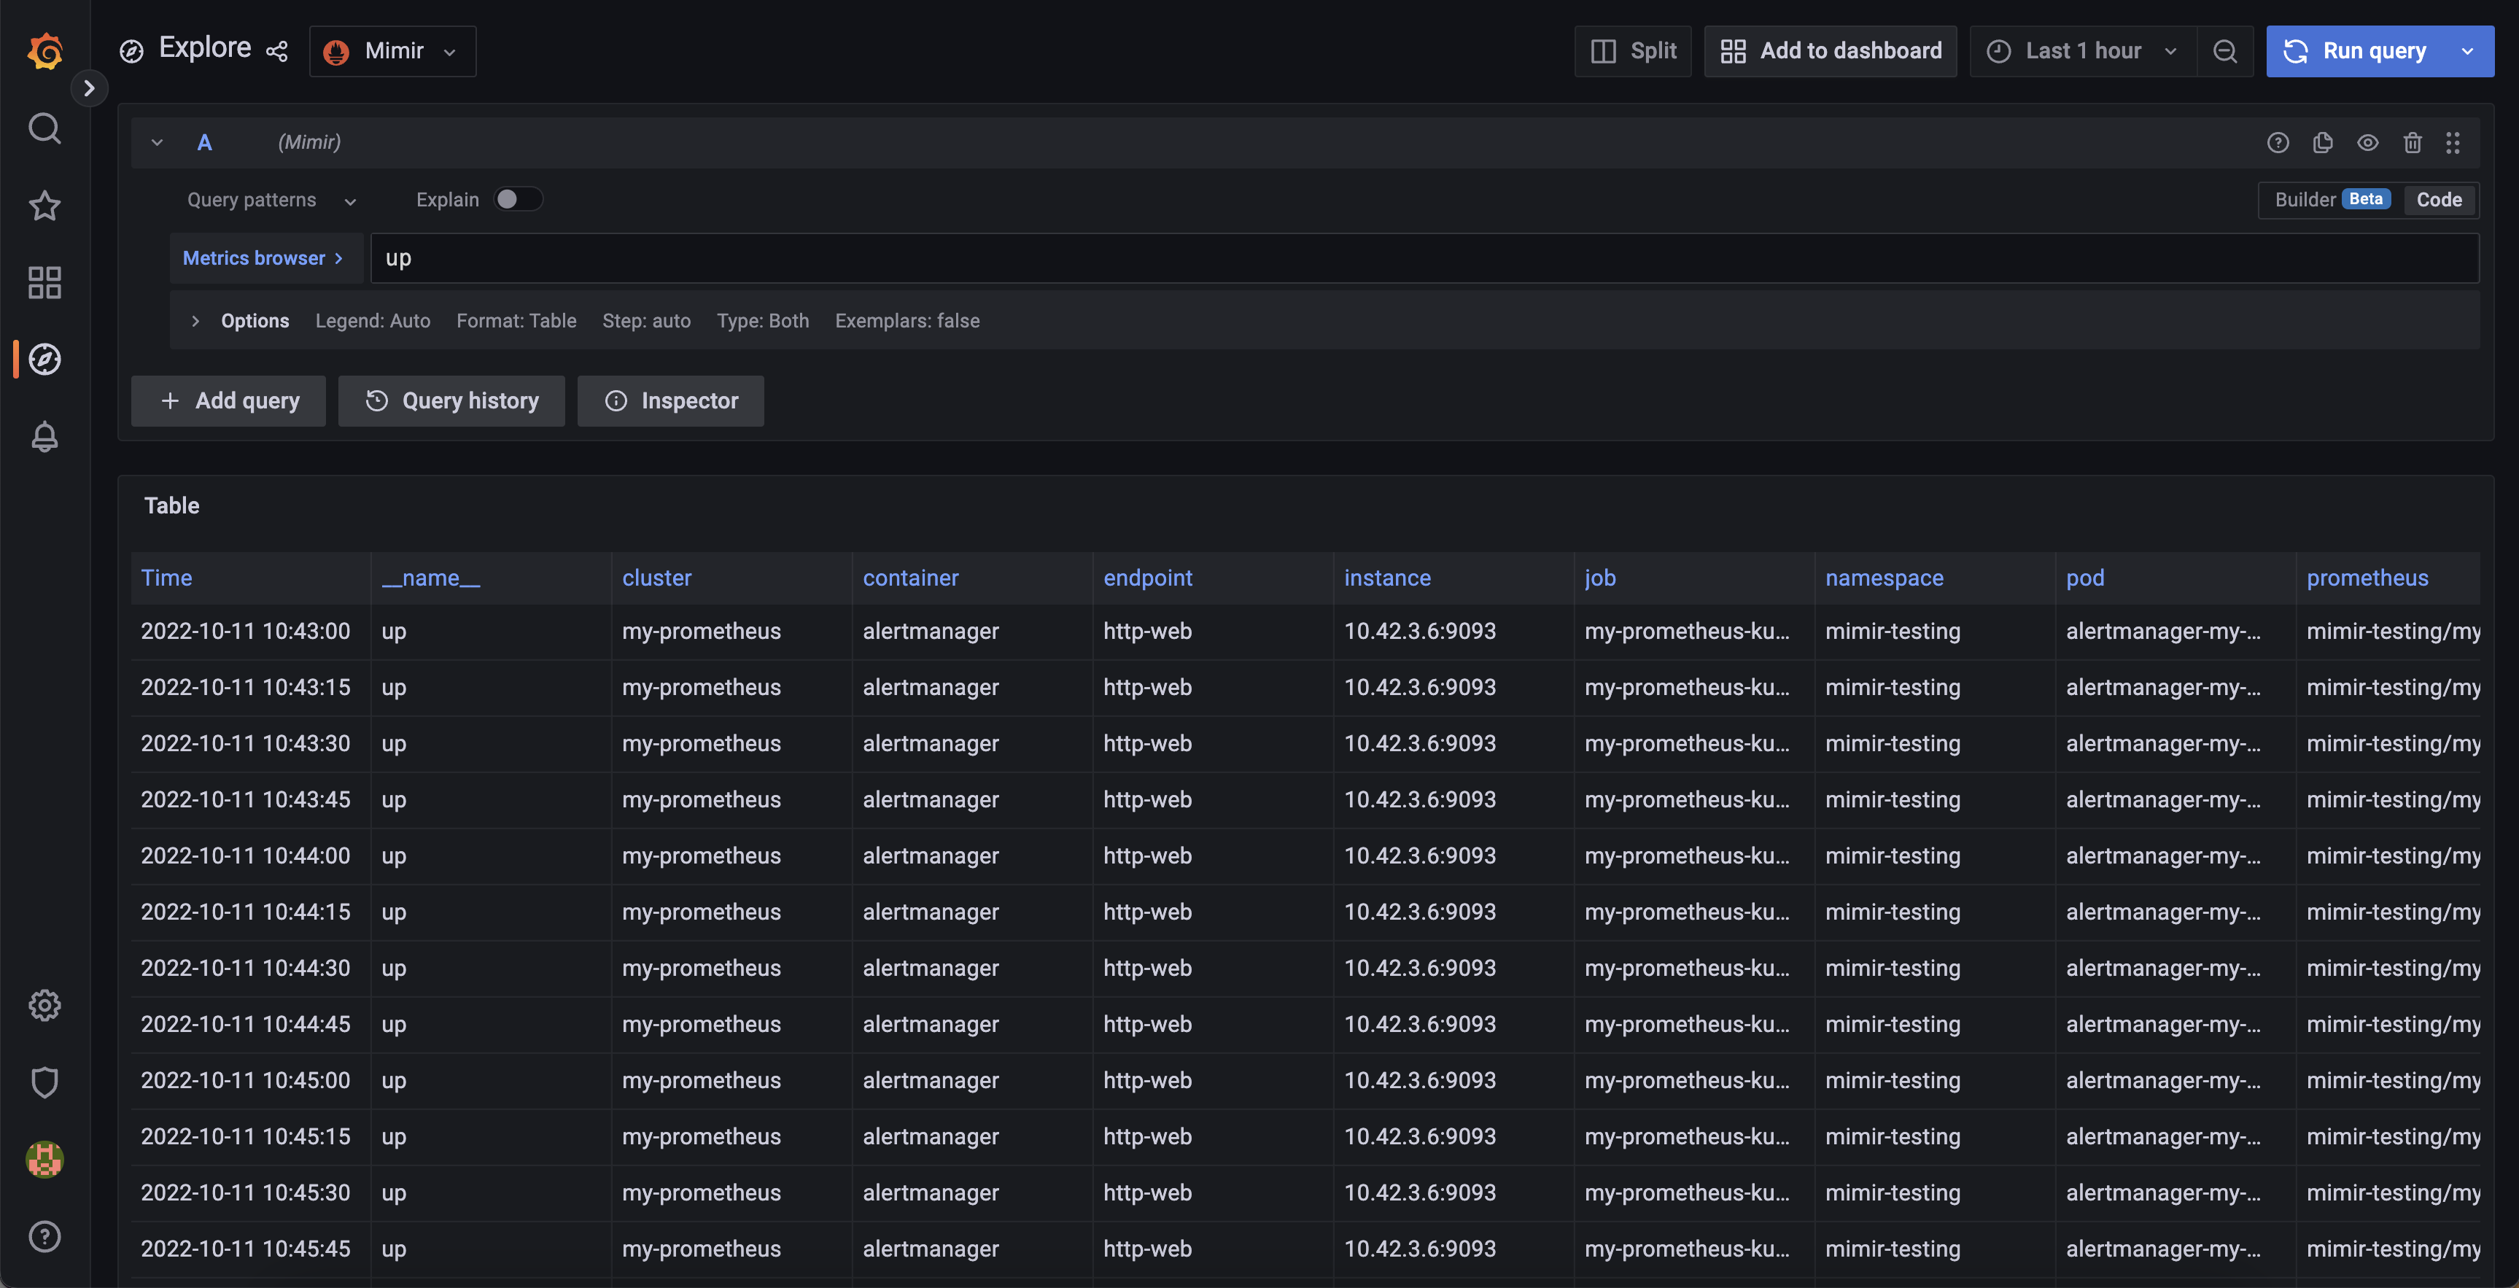Toggle the Explain switch
This screenshot has width=2519, height=1288.
519,198
